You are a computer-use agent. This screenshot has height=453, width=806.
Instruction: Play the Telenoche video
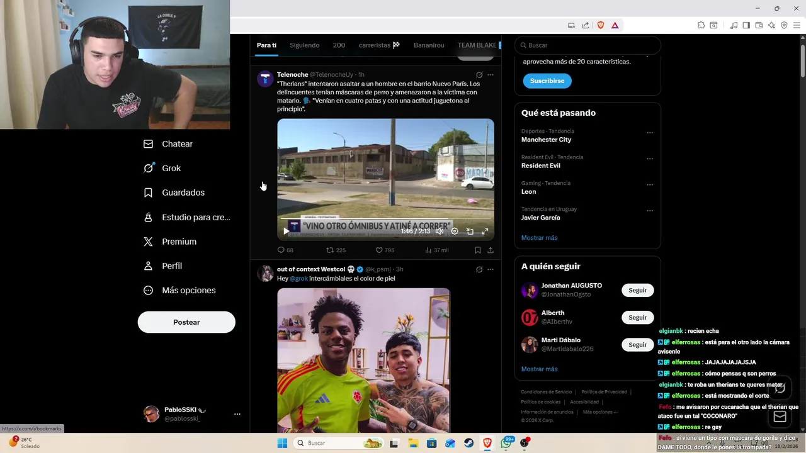pyautogui.click(x=286, y=231)
